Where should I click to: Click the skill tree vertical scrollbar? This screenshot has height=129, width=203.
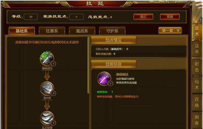[88, 65]
